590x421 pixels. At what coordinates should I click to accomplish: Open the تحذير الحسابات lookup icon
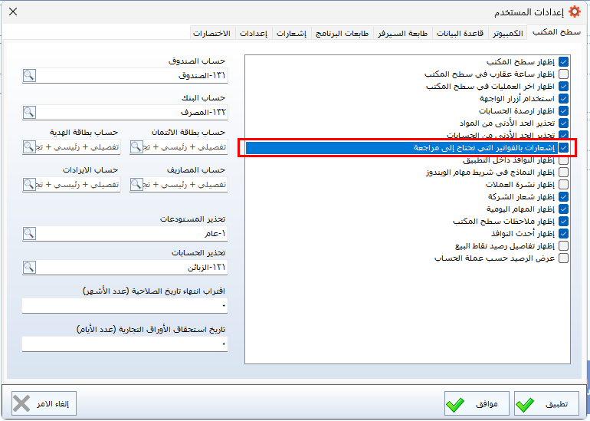[x=29, y=268]
